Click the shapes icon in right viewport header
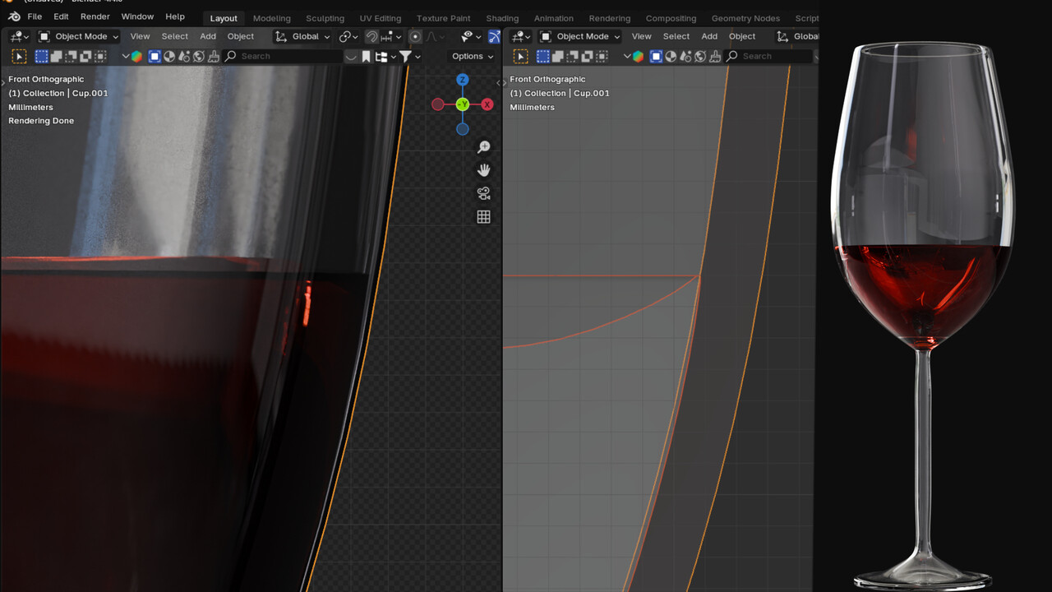Image resolution: width=1052 pixels, height=592 pixels. tap(685, 56)
